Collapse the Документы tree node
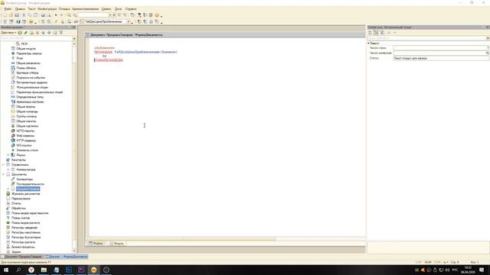 [3, 174]
